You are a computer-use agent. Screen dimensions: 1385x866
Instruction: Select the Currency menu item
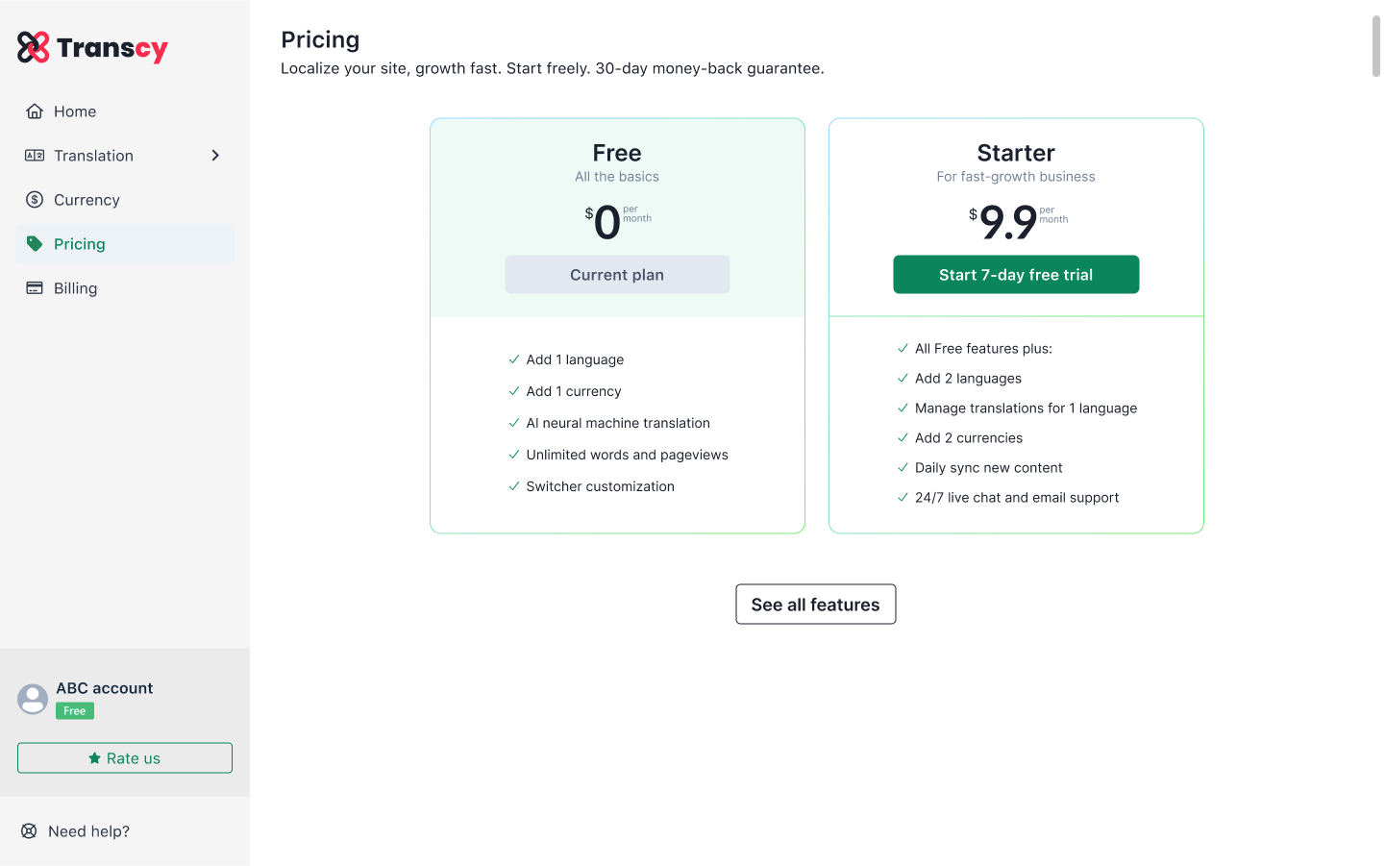125,200
